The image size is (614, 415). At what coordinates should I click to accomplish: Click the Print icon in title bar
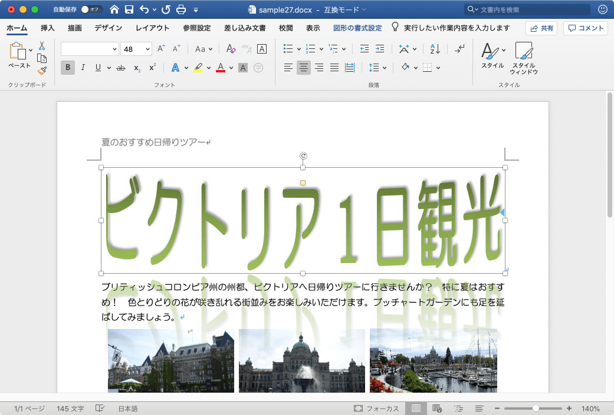point(181,9)
